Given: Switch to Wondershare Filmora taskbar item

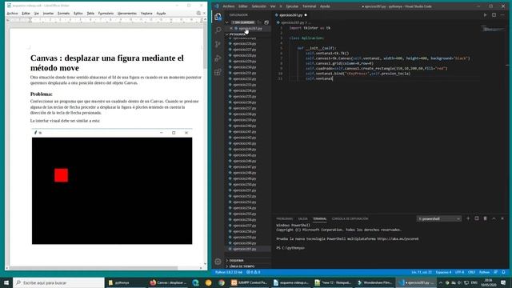Looking at the screenshot, I should coord(375,282).
